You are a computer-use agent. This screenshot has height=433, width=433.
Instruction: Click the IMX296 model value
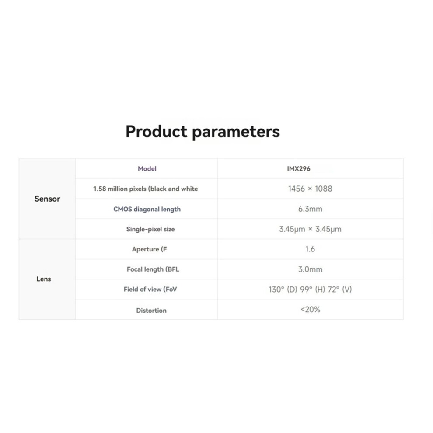pos(299,168)
